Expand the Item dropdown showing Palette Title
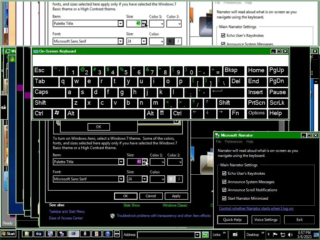 pyautogui.click(x=121, y=162)
